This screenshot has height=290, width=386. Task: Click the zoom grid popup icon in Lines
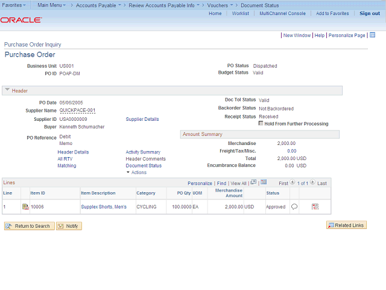click(253, 182)
